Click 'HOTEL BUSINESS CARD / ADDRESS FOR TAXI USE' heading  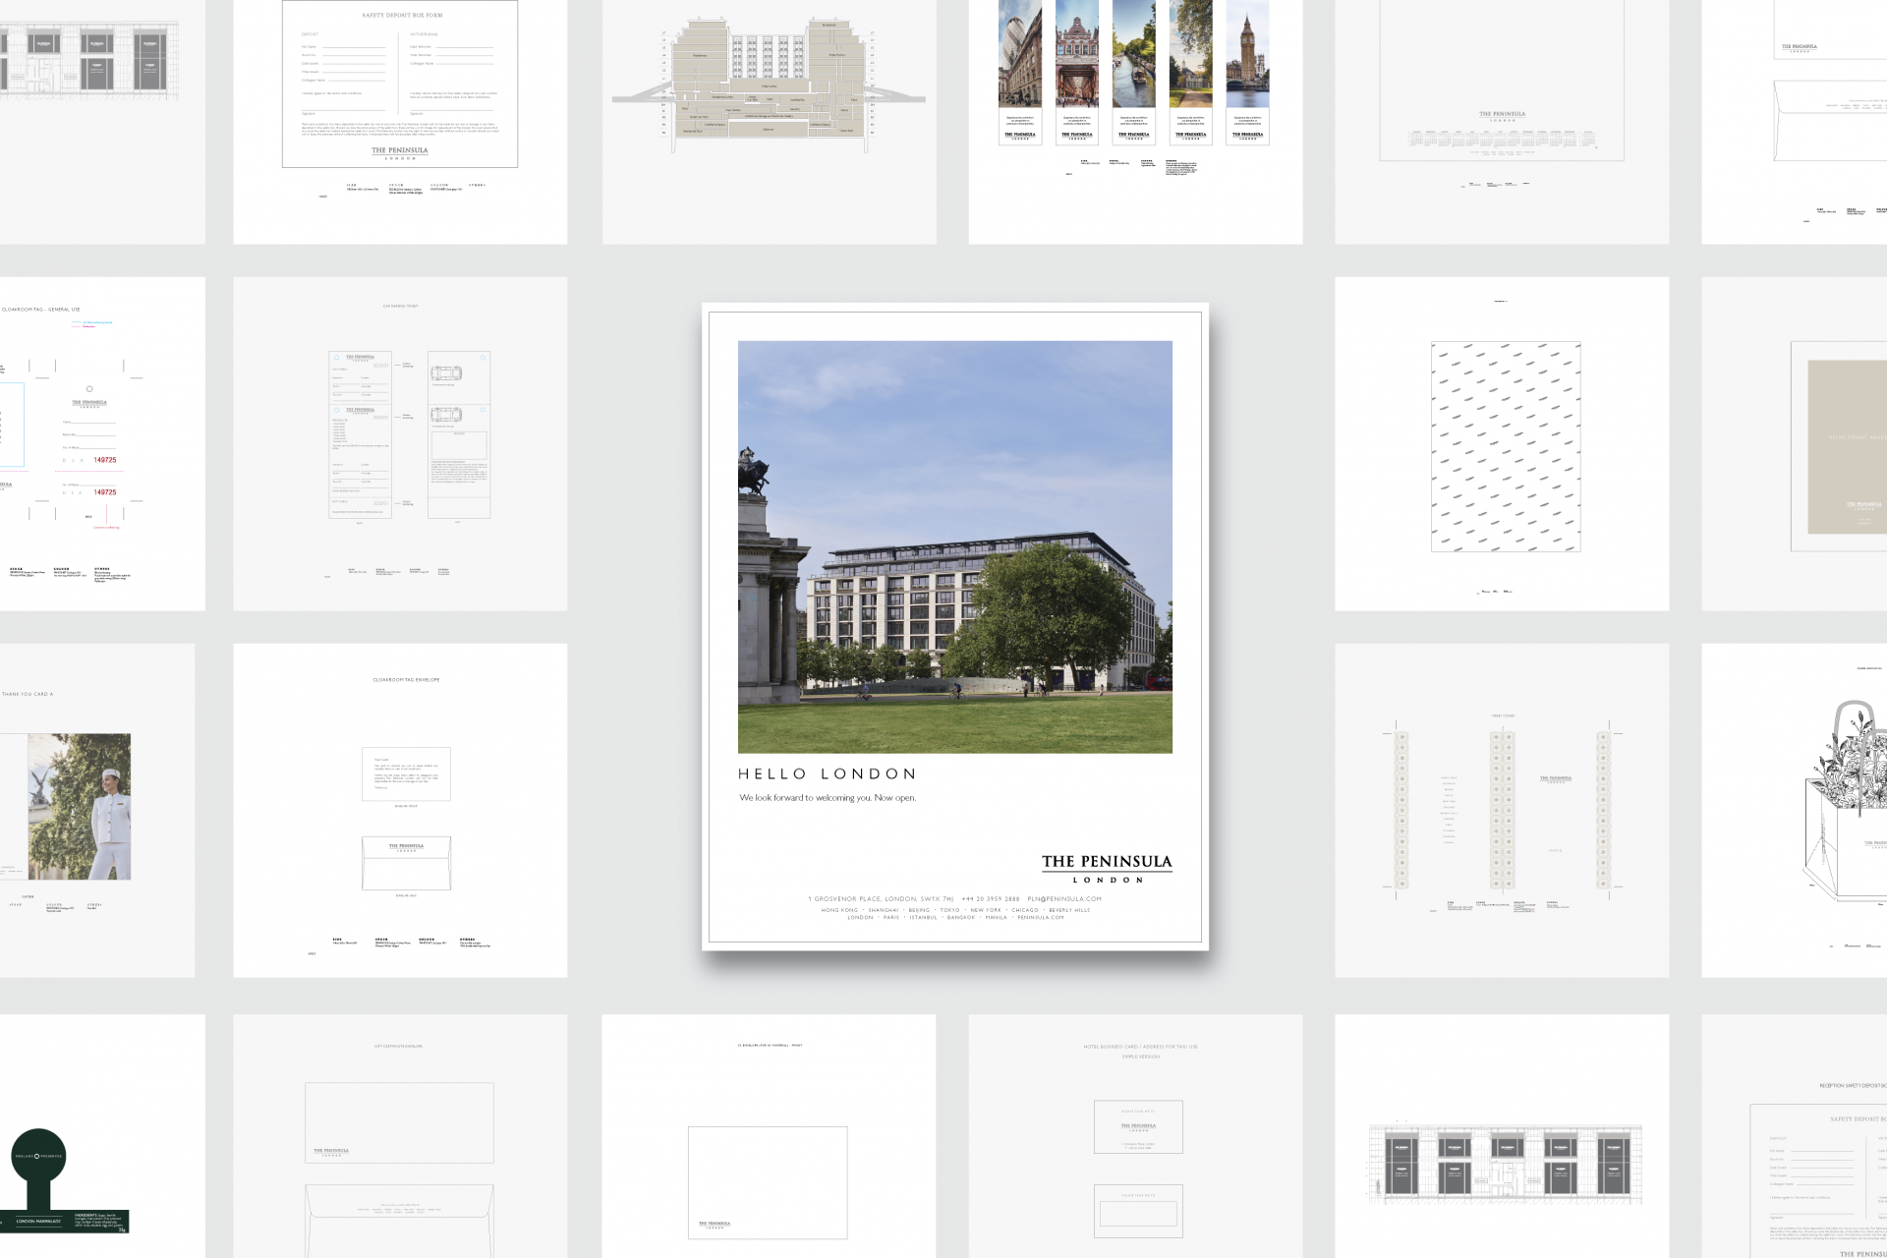1140,1047
